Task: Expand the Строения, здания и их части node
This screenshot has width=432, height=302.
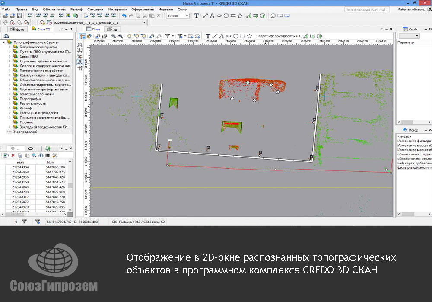Action: click(x=10, y=61)
